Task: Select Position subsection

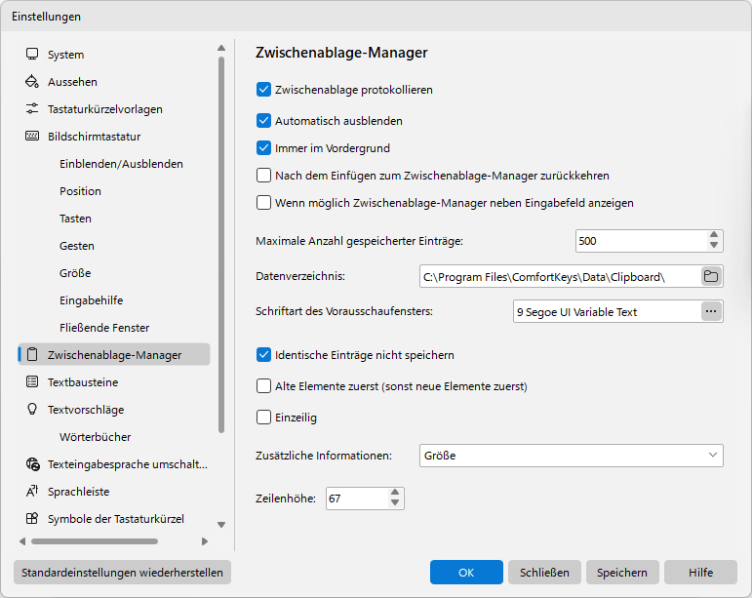Action: pos(80,191)
